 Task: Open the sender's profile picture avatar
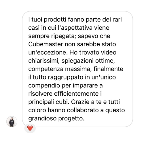point(12,122)
